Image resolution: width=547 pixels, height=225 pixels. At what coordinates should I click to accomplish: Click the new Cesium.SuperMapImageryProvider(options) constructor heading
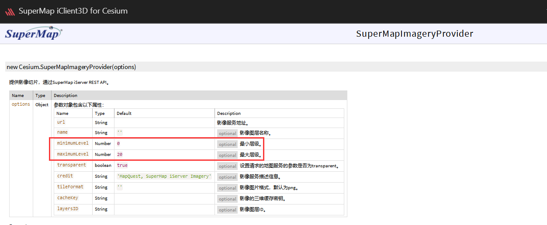71,67
